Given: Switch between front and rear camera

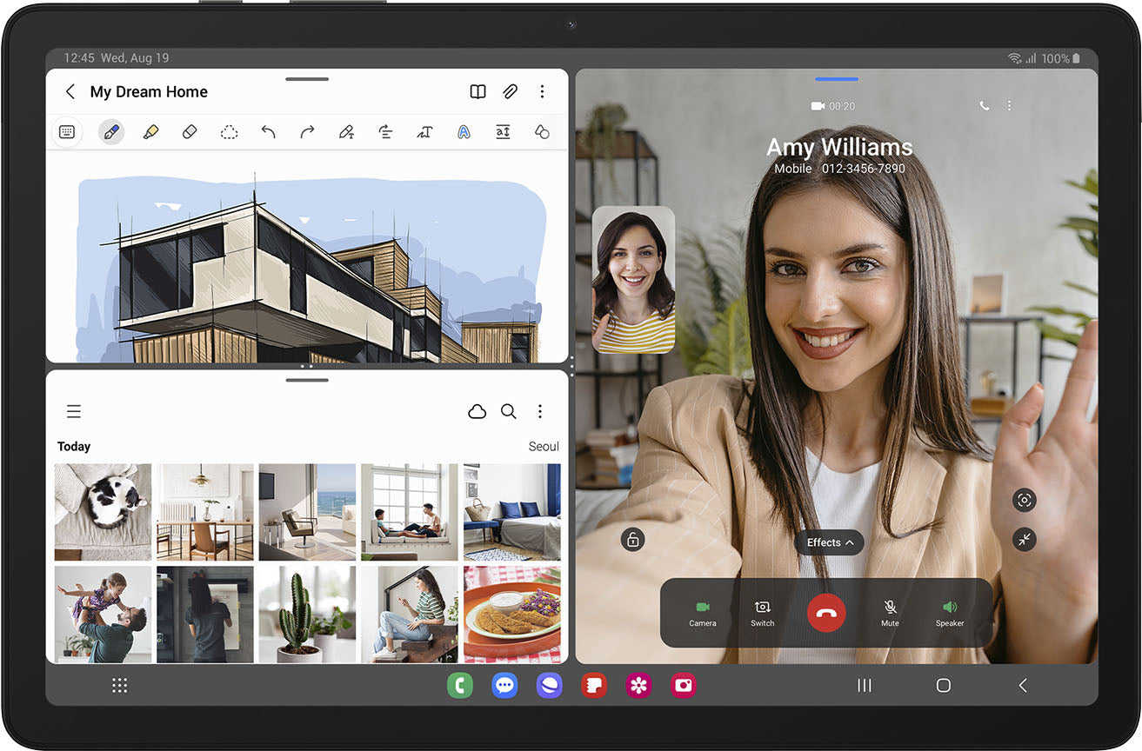Looking at the screenshot, I should [x=763, y=613].
